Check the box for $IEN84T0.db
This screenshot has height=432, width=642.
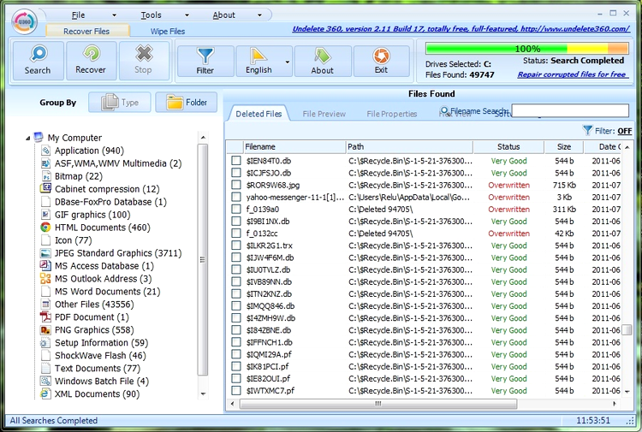click(236, 160)
